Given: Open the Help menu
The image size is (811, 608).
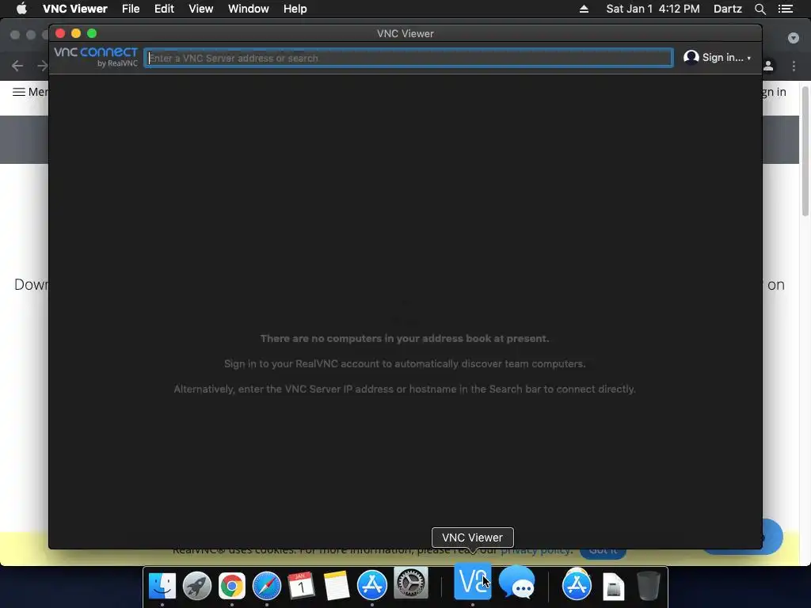Looking at the screenshot, I should (295, 9).
